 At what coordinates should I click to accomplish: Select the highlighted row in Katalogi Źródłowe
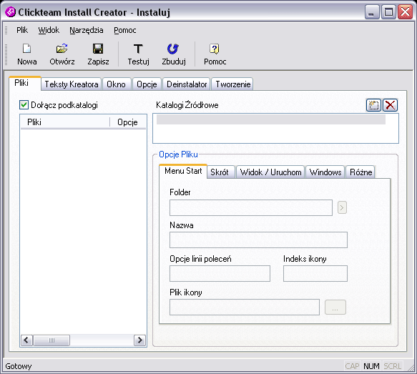271,119
